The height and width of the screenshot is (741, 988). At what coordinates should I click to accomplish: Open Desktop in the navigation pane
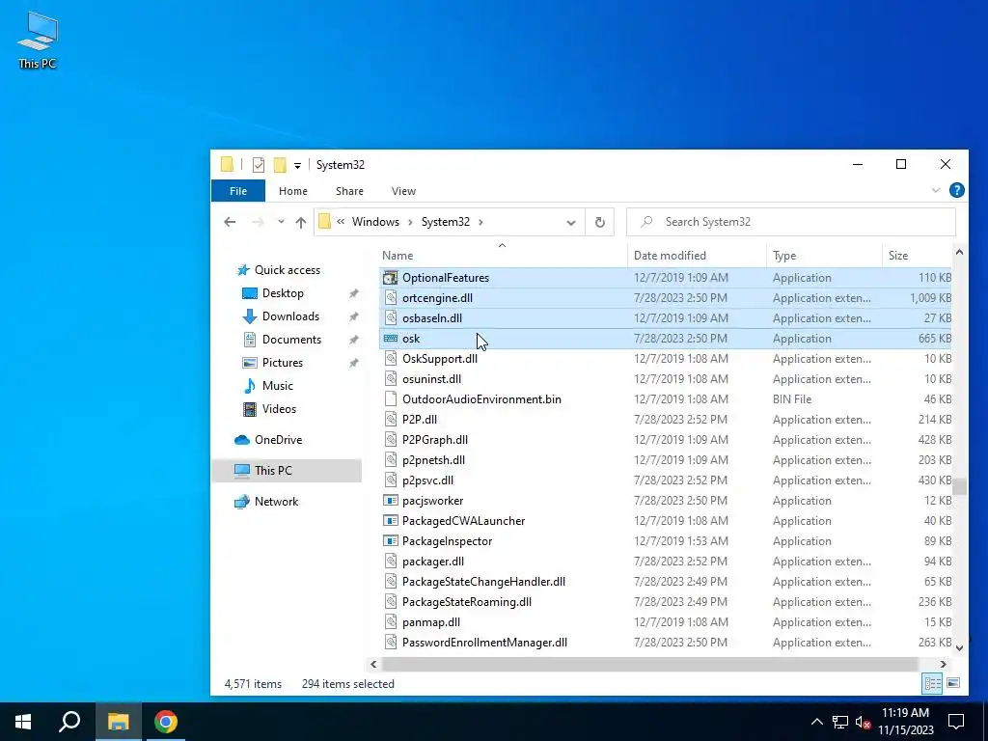tap(283, 293)
